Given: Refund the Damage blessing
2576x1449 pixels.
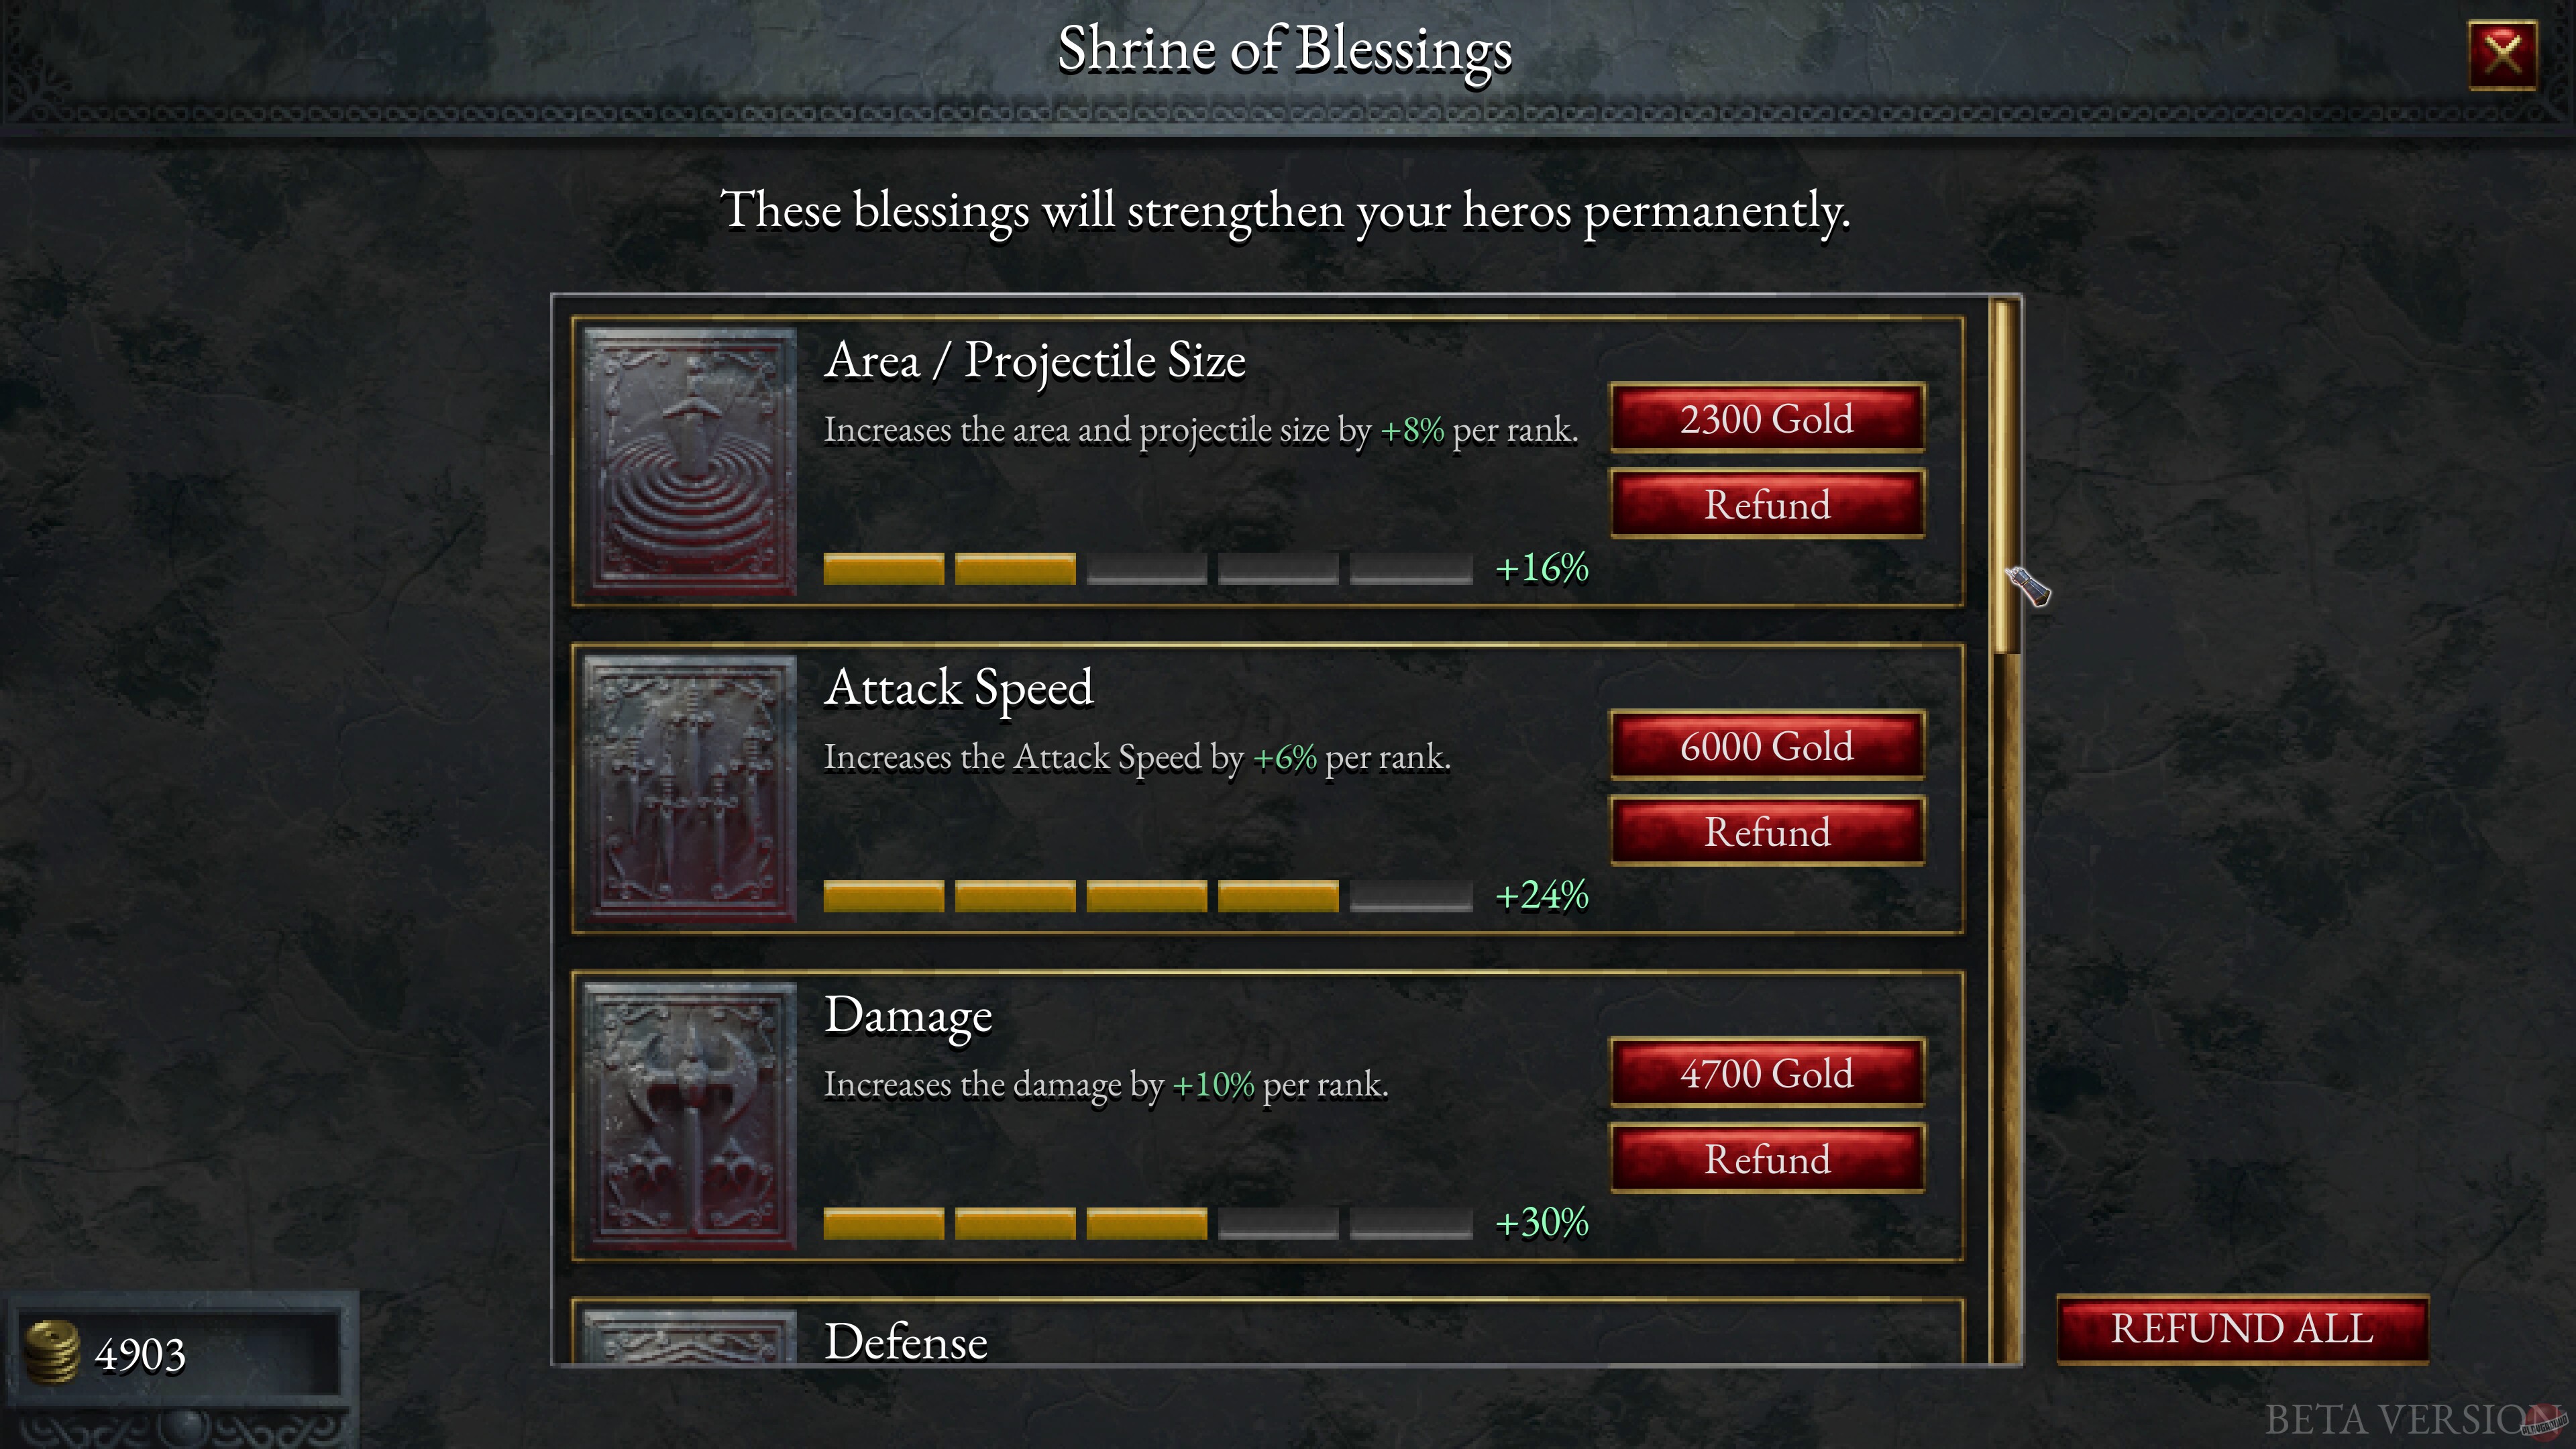Looking at the screenshot, I should [x=1767, y=1159].
